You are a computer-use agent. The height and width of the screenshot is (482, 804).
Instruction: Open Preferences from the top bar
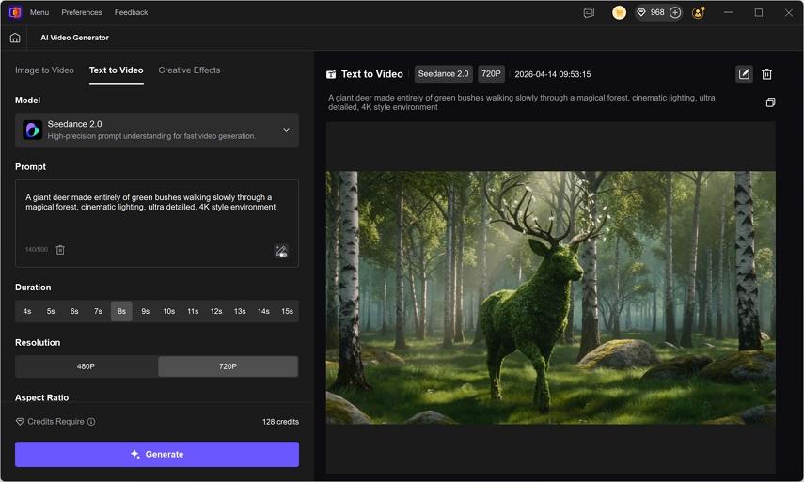(x=82, y=13)
